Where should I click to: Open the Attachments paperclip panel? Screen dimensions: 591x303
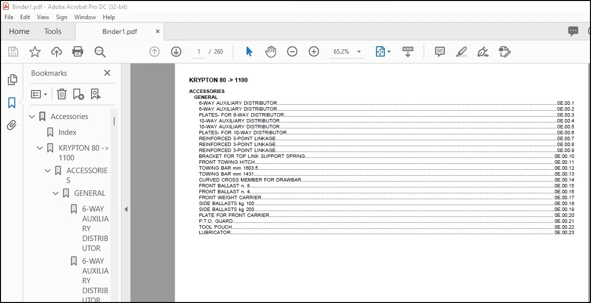(x=12, y=125)
